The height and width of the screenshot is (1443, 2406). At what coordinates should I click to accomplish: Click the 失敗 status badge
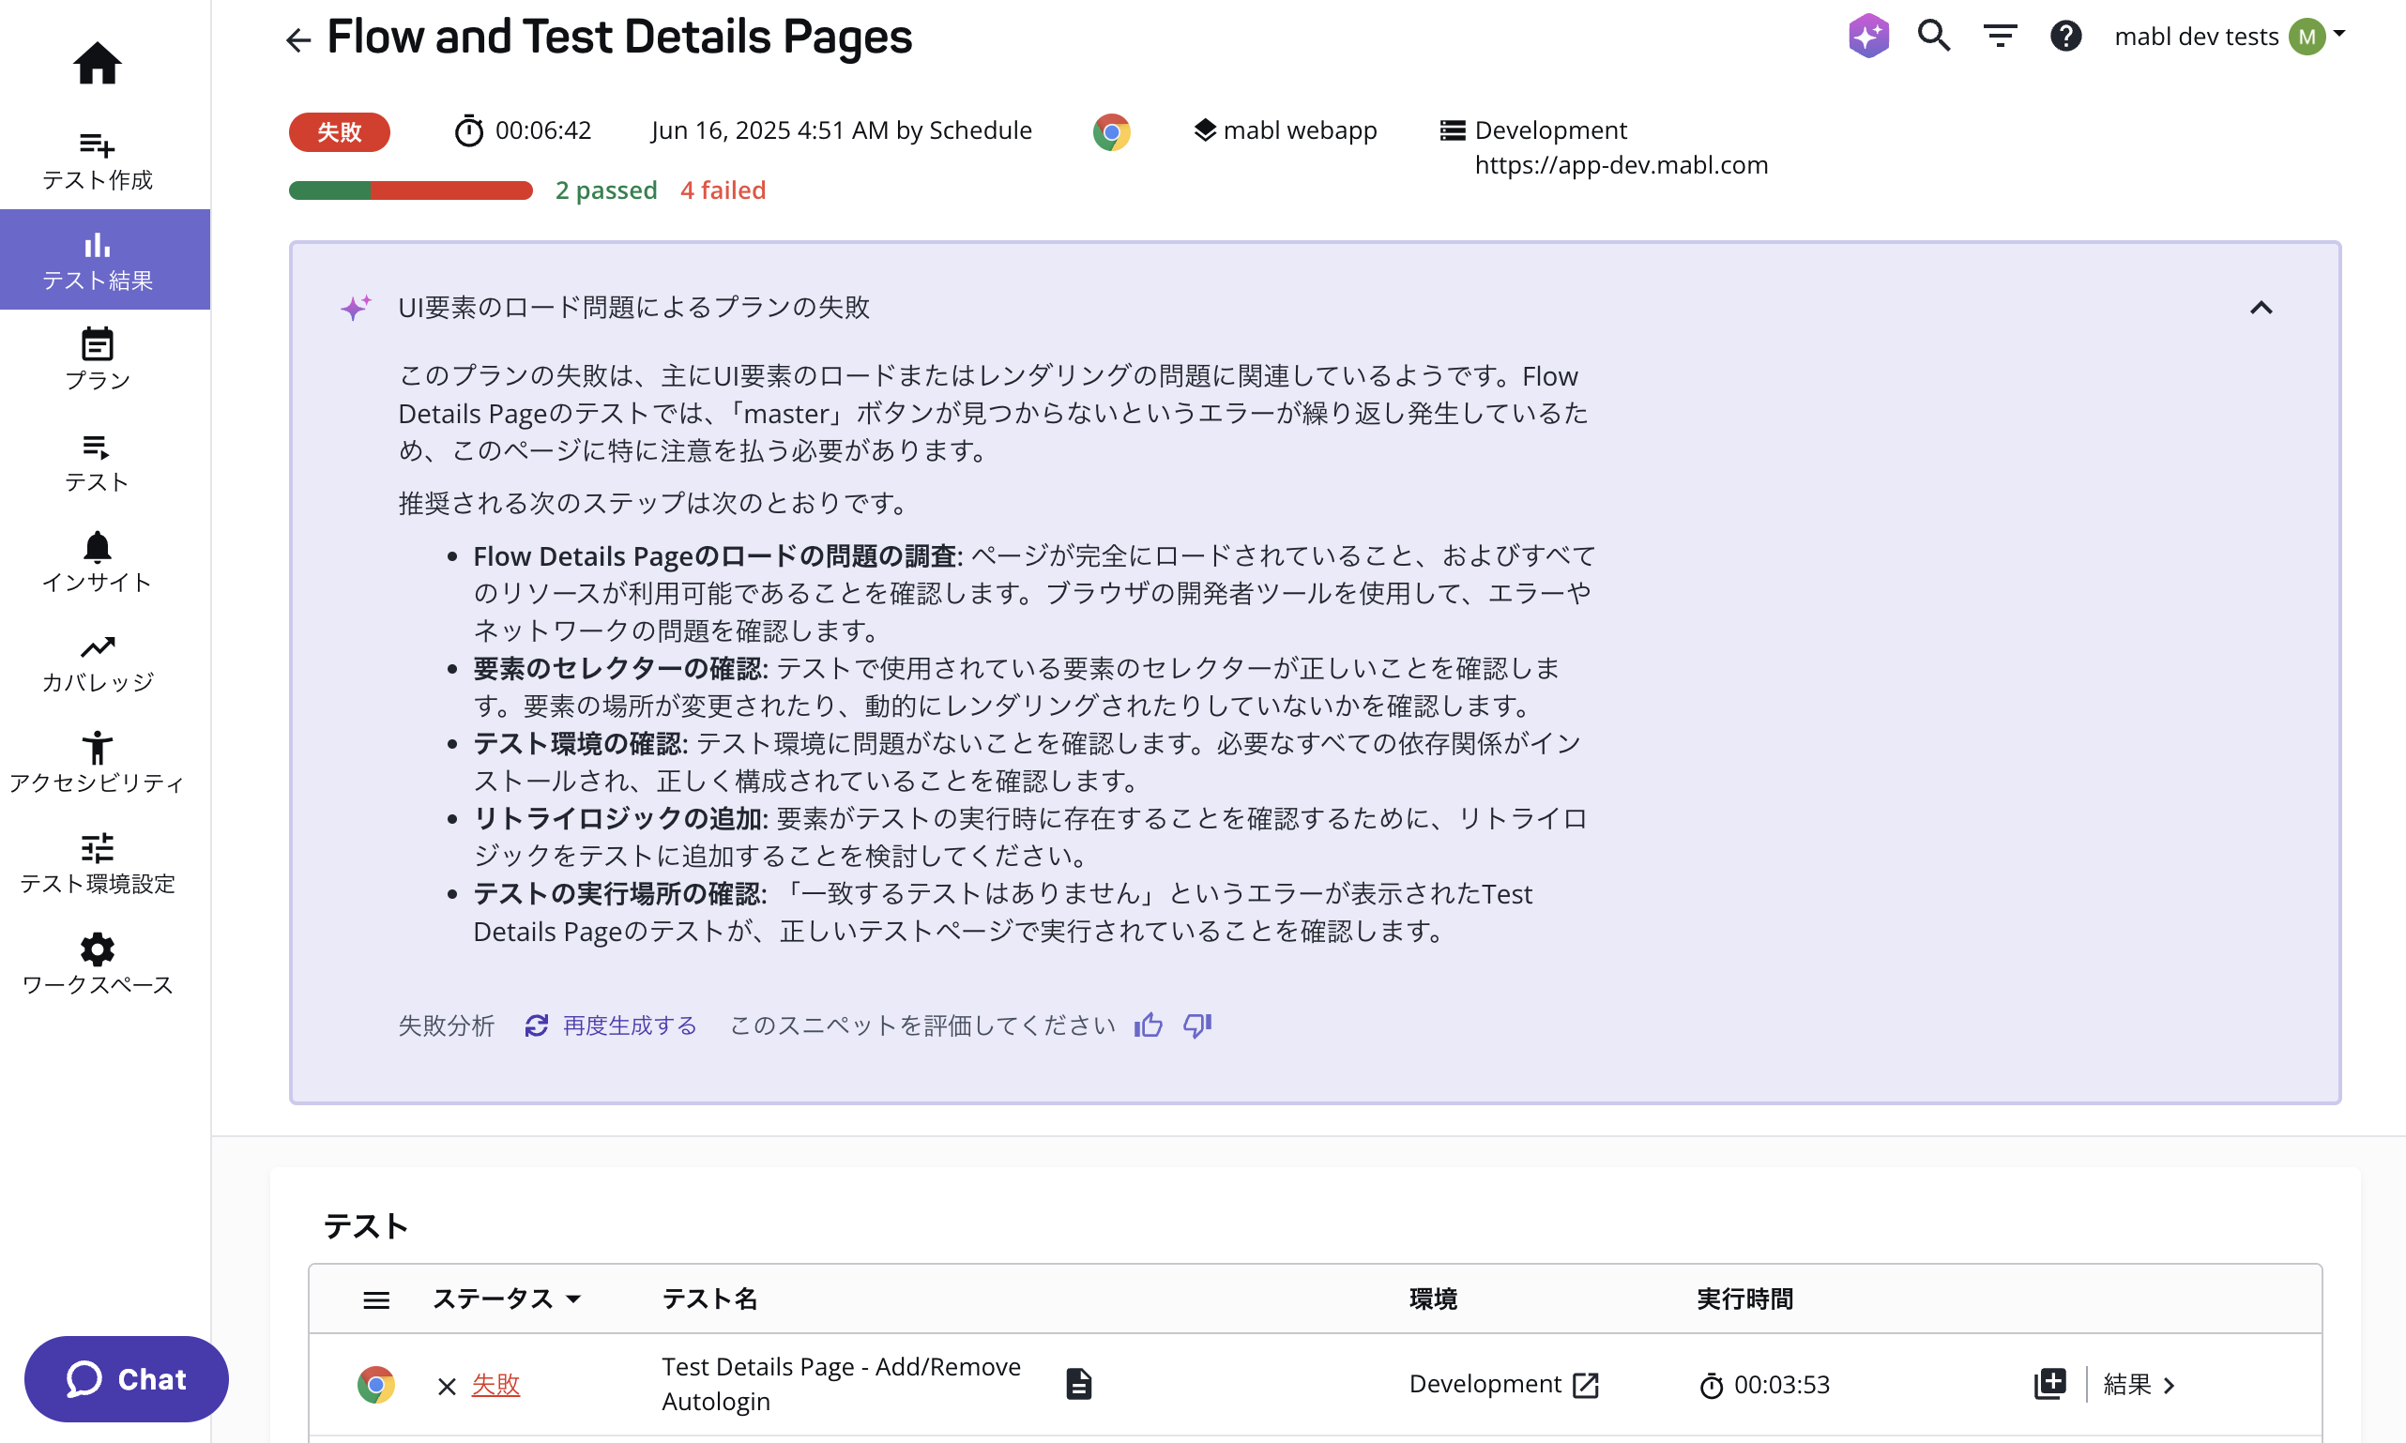[340, 131]
